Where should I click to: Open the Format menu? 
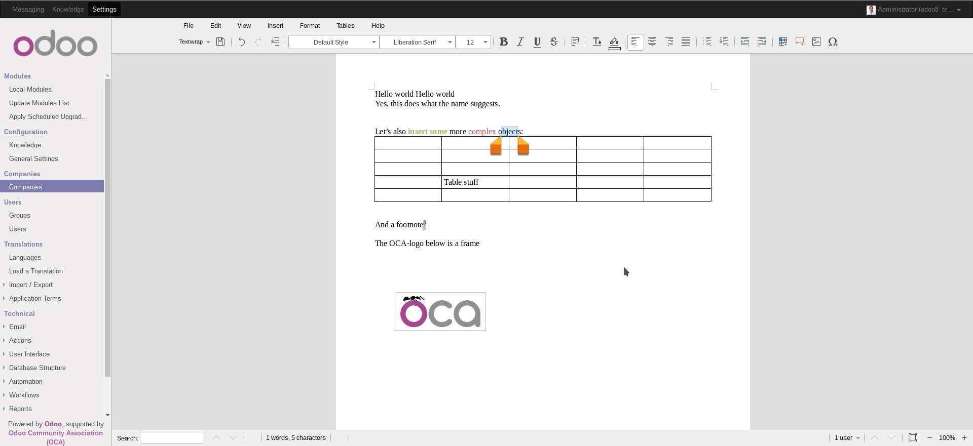coord(310,26)
